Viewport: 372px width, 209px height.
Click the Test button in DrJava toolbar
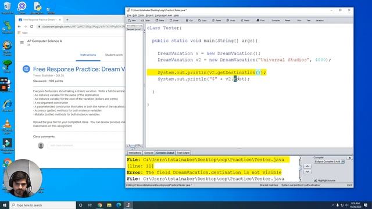(309, 20)
